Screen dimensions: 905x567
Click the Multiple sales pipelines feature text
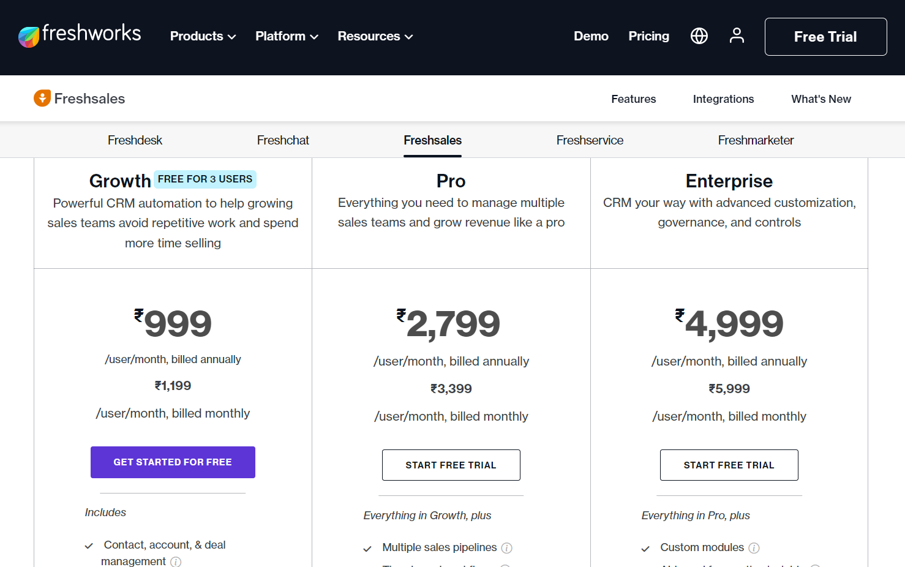point(440,547)
